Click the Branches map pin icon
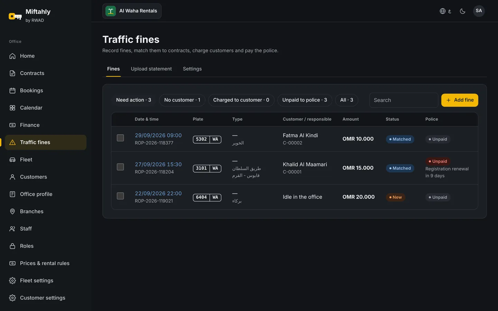 click(x=12, y=211)
